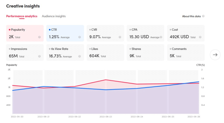Screen dimensions: 224x123
Task: Click the info icon in Impressions card
Action: point(39,56)
